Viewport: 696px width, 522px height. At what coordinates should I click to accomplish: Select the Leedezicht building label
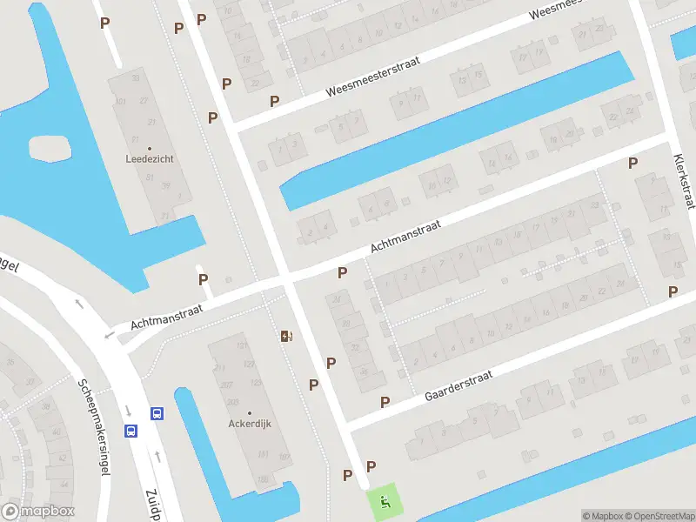150,159
